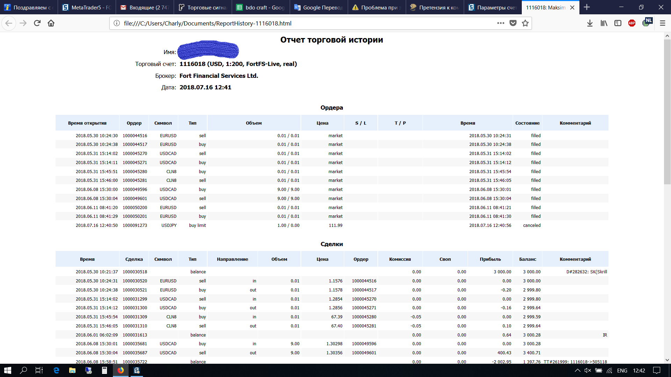This screenshot has height=377, width=671.
Task: Click the 400.43 profit value
Action: 504,353
